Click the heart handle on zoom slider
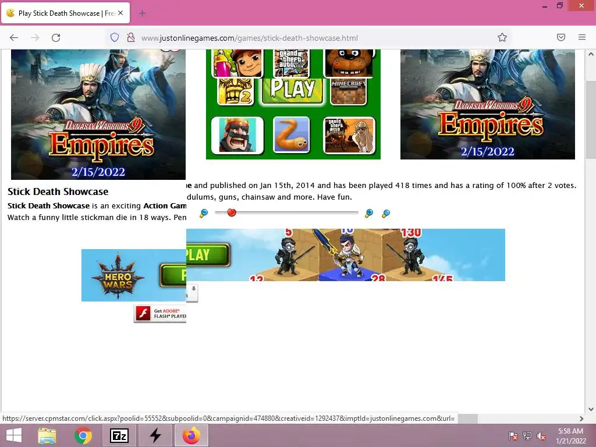 232,212
